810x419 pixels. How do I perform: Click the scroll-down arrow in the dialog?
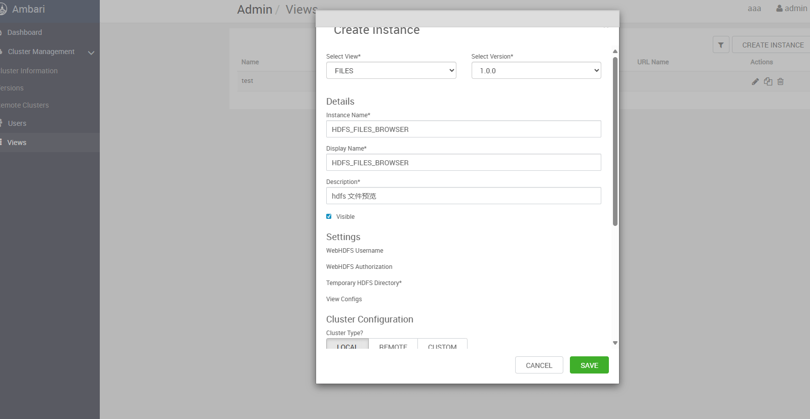[x=615, y=343]
